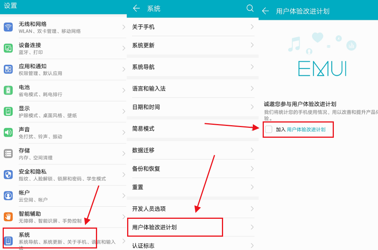Open 存储 settings row

click(64, 154)
